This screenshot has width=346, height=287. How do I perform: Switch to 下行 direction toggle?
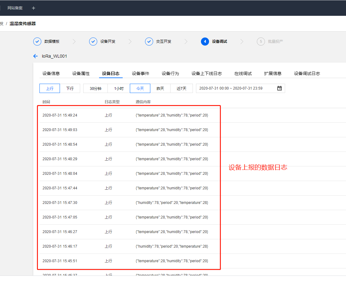click(70, 88)
